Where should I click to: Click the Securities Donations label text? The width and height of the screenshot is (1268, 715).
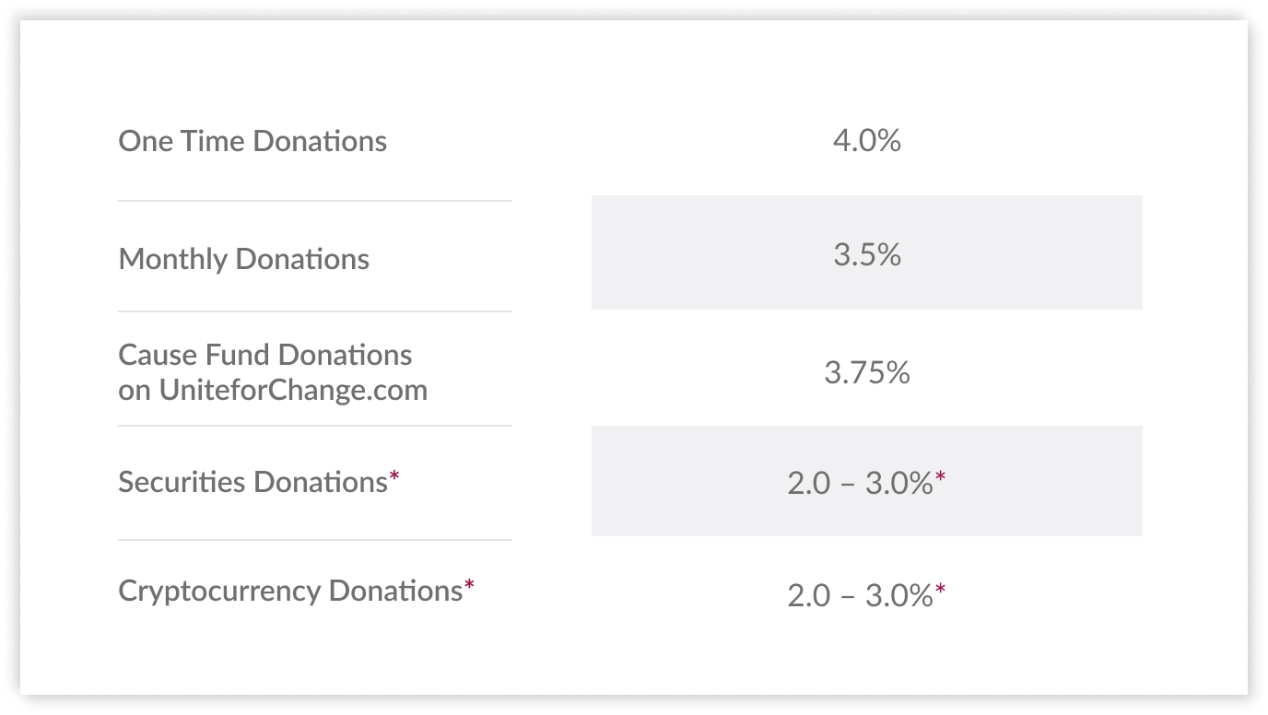pos(252,482)
